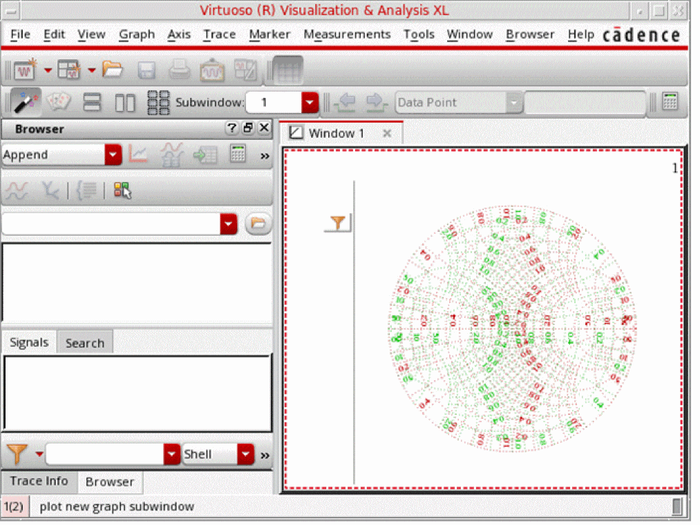Expand more filter options chevron
The image size is (700, 525).
(265, 455)
